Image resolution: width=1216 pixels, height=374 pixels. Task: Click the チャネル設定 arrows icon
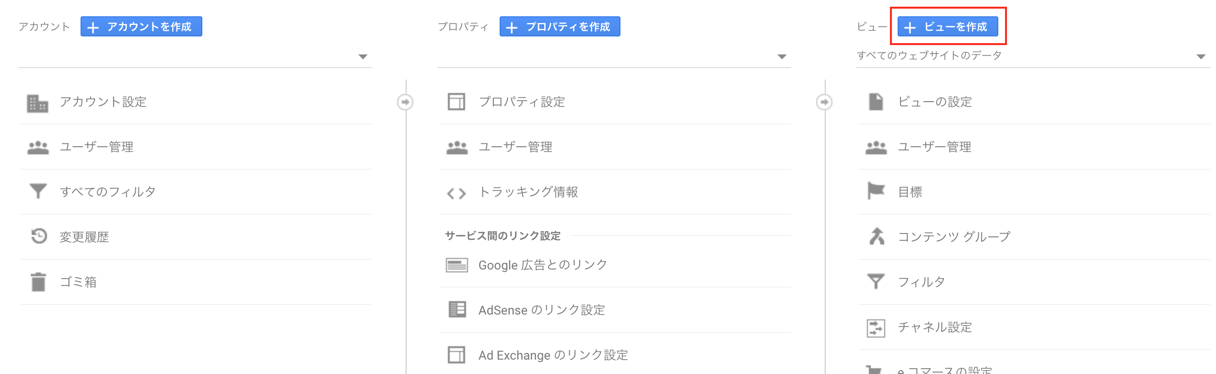tap(876, 328)
